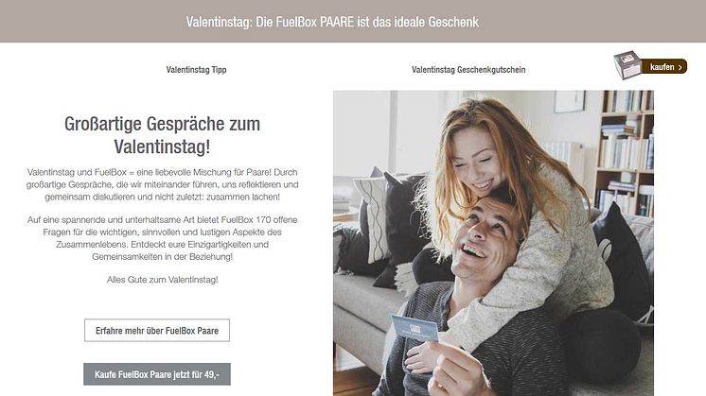Click the couple photo
The height and width of the screenshot is (396, 706).
click(493, 243)
